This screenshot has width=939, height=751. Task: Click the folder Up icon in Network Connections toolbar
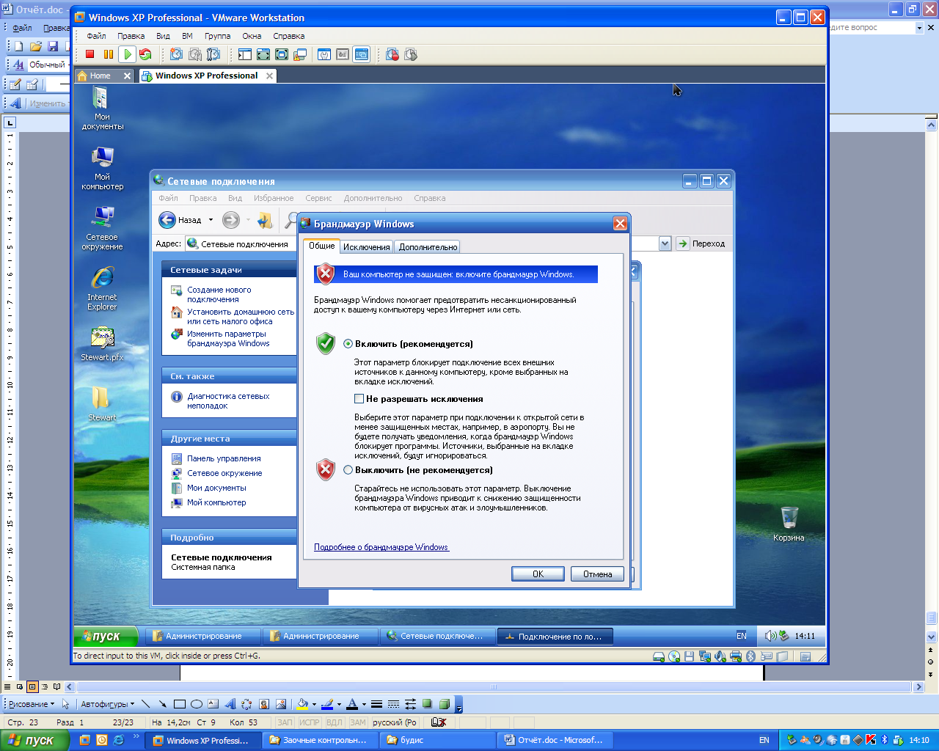(x=265, y=220)
